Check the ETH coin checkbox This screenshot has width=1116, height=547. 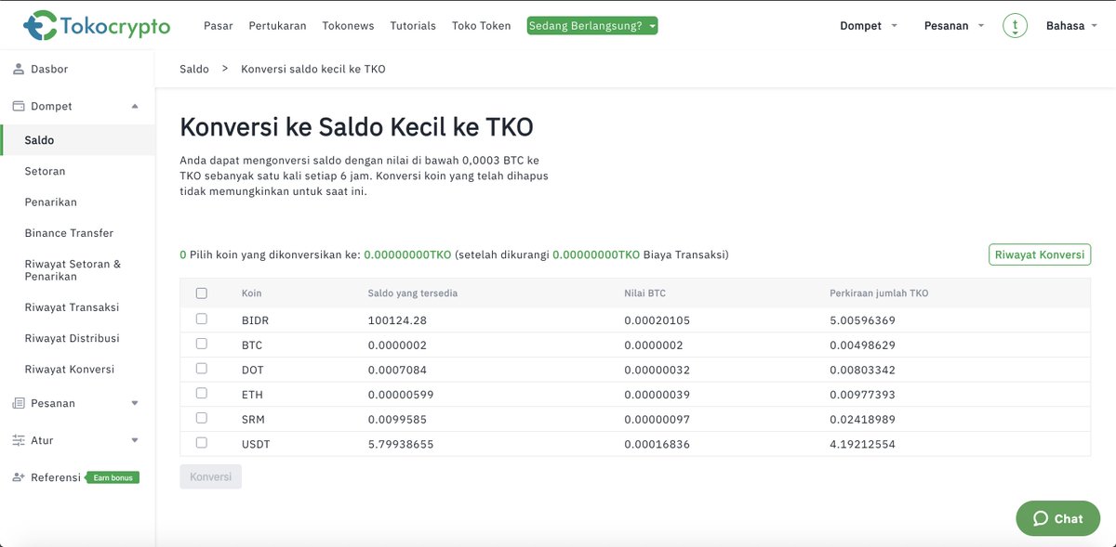(x=202, y=394)
